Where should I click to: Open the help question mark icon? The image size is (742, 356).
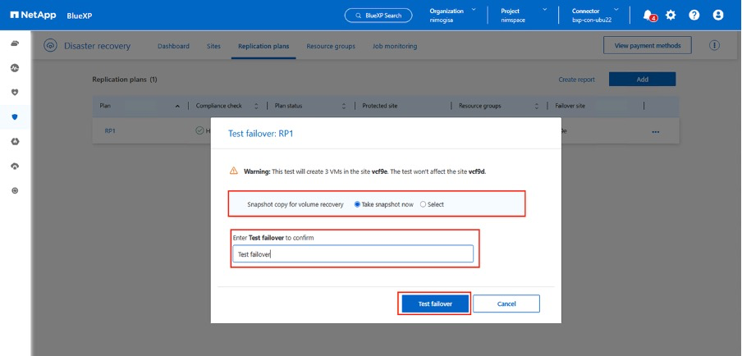tap(694, 15)
